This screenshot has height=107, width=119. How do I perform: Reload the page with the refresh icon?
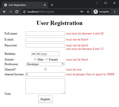(x=17, y=12)
